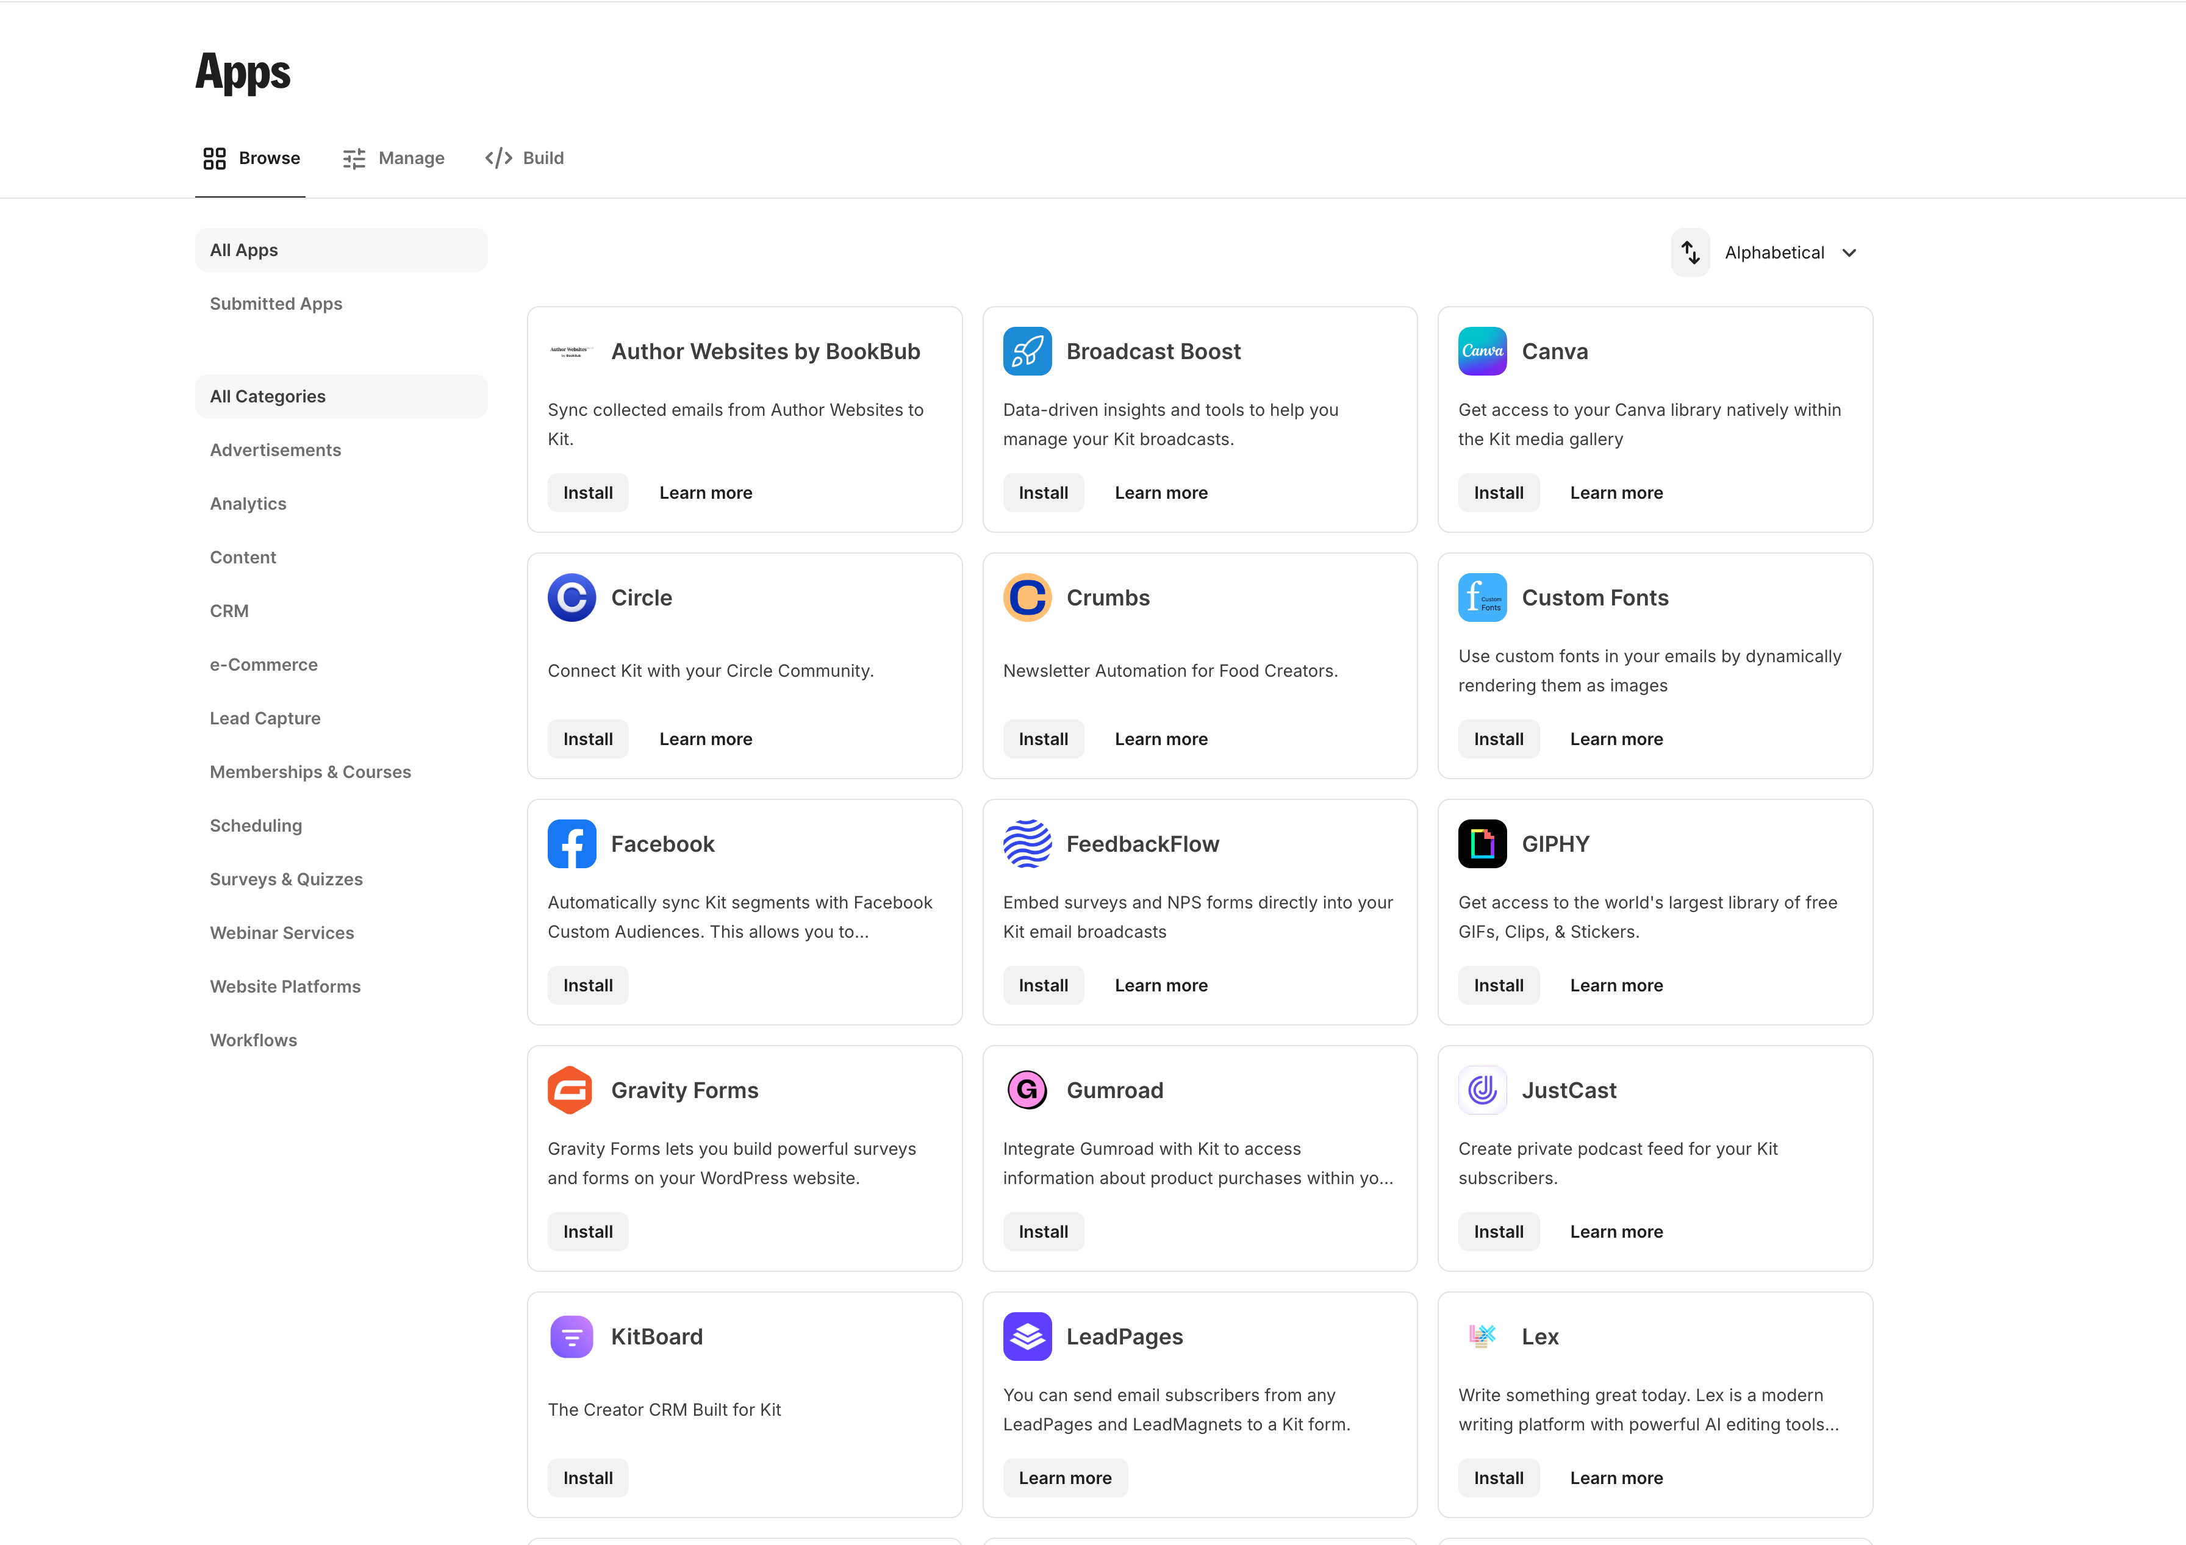Filter by e-Commerce category

coord(341,665)
